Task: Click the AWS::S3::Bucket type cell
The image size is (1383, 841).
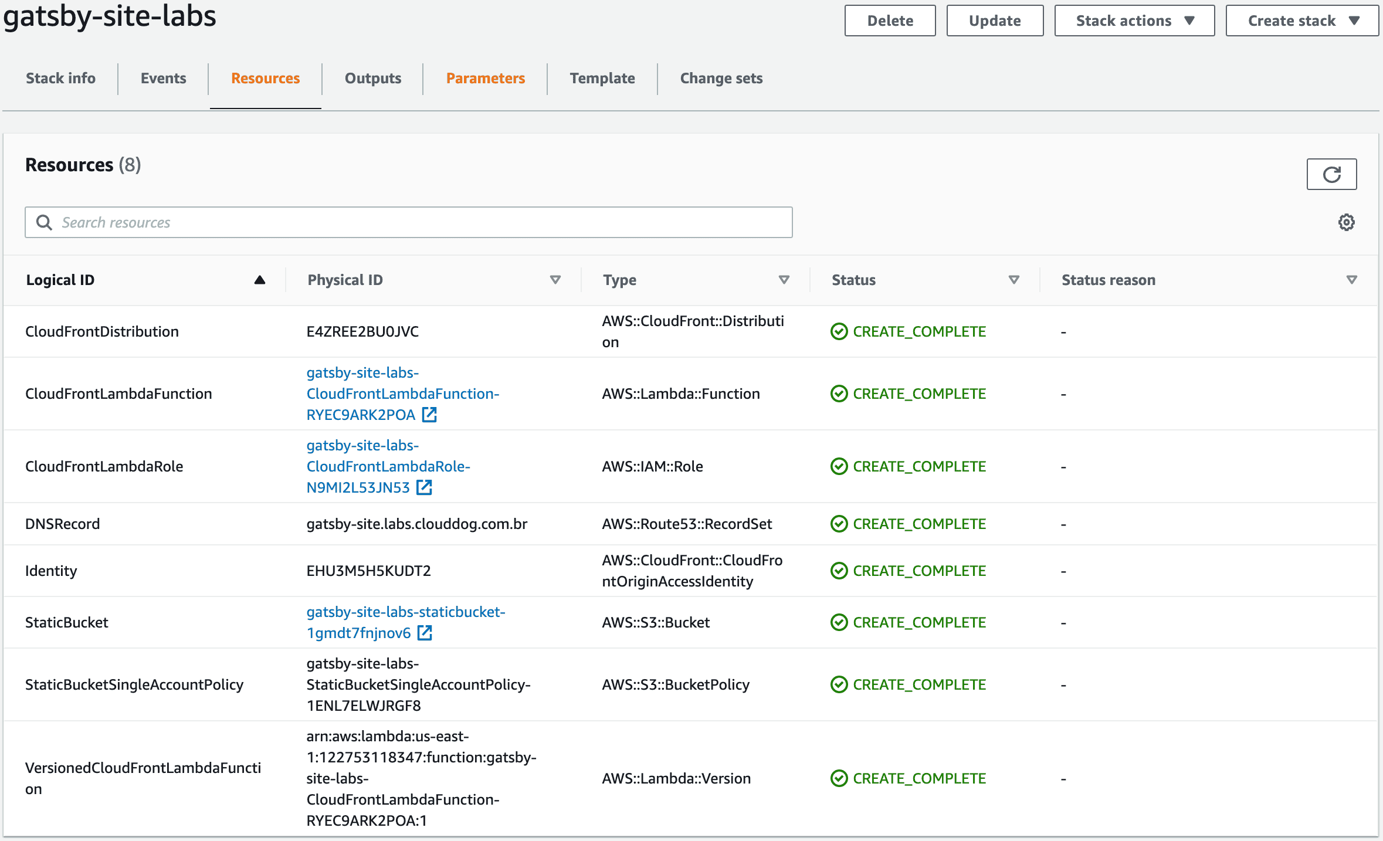Action: (x=656, y=622)
